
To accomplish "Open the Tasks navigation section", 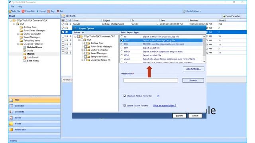I will (34, 118).
